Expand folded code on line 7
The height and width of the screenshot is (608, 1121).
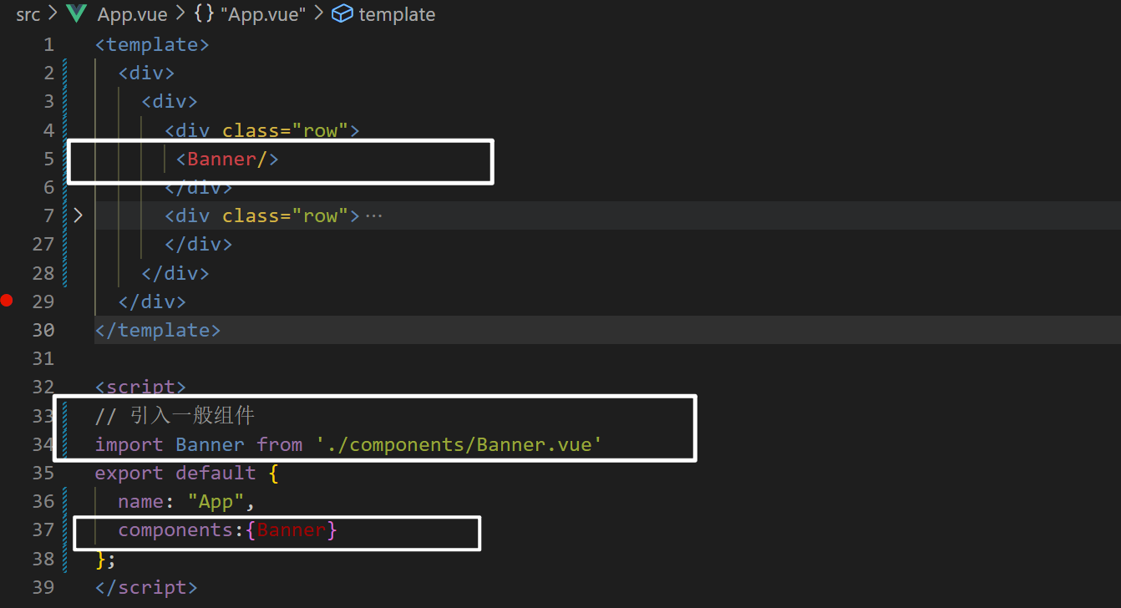(78, 215)
